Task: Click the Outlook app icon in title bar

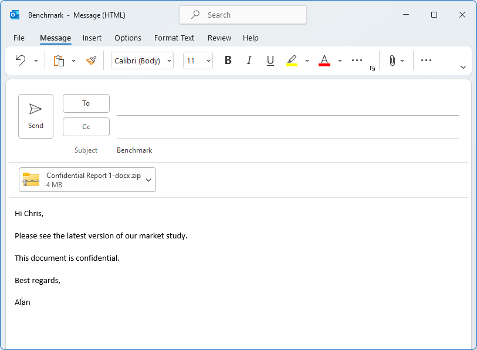Action: tap(15, 15)
